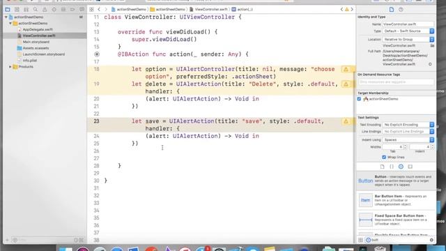Choose file location folder icon

(432, 45)
